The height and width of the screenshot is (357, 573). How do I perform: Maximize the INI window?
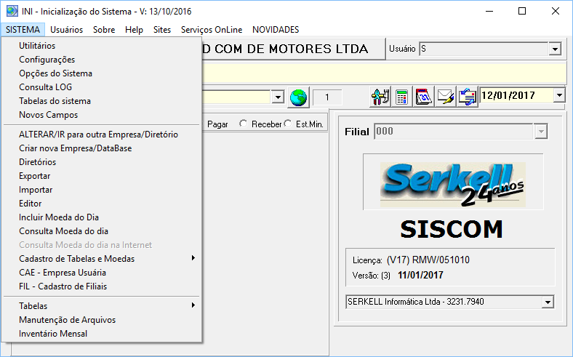(522, 12)
